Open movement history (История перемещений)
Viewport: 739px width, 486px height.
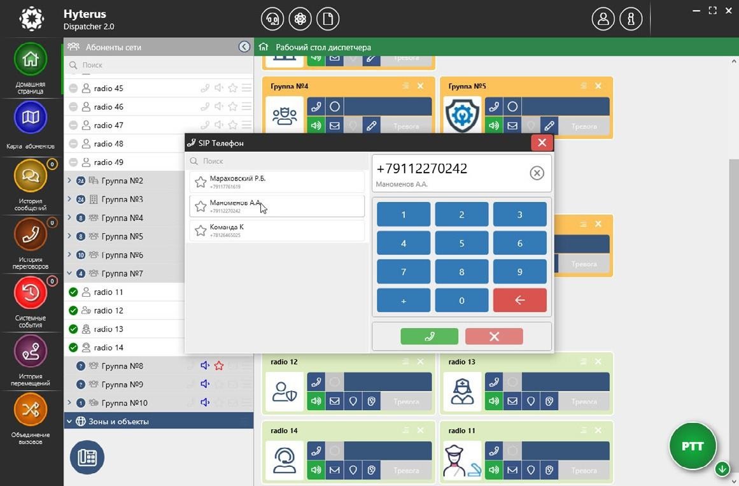pyautogui.click(x=31, y=352)
